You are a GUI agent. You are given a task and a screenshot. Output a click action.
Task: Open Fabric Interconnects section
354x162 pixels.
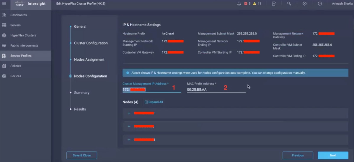pos(24,46)
